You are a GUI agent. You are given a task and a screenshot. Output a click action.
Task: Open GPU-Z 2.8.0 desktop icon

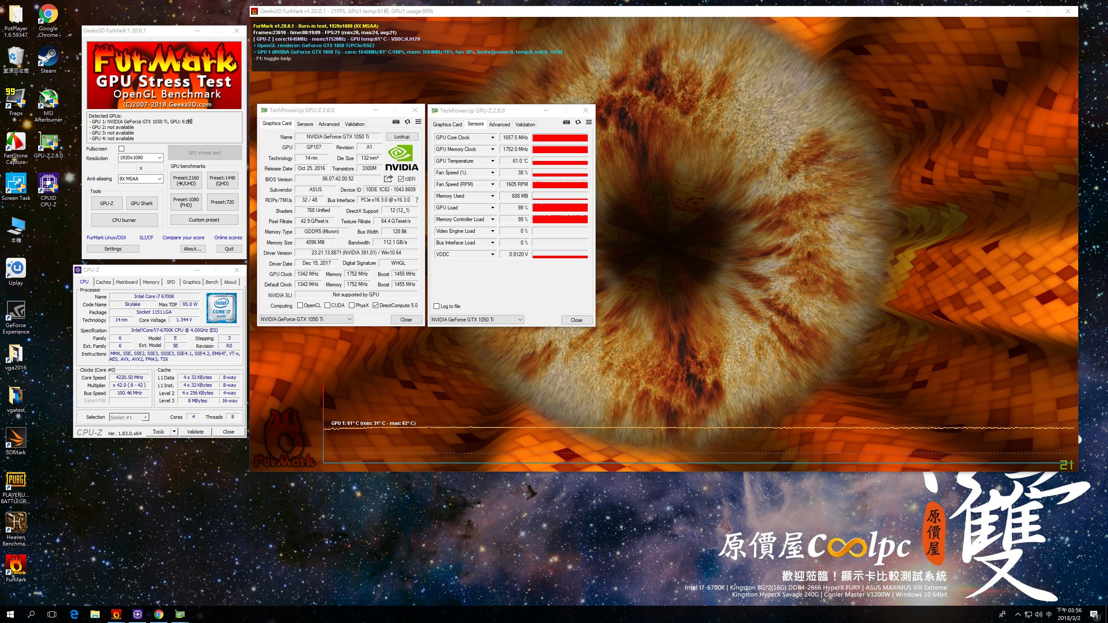[x=48, y=145]
